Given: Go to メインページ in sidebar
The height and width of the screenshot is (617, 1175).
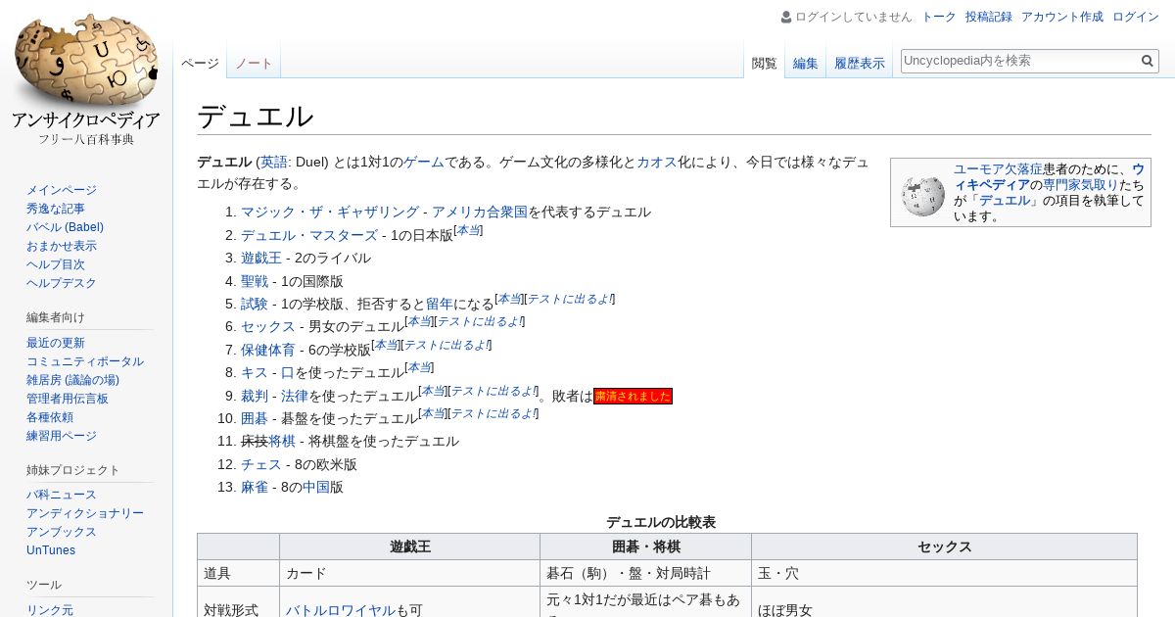Looking at the screenshot, I should coord(62,190).
